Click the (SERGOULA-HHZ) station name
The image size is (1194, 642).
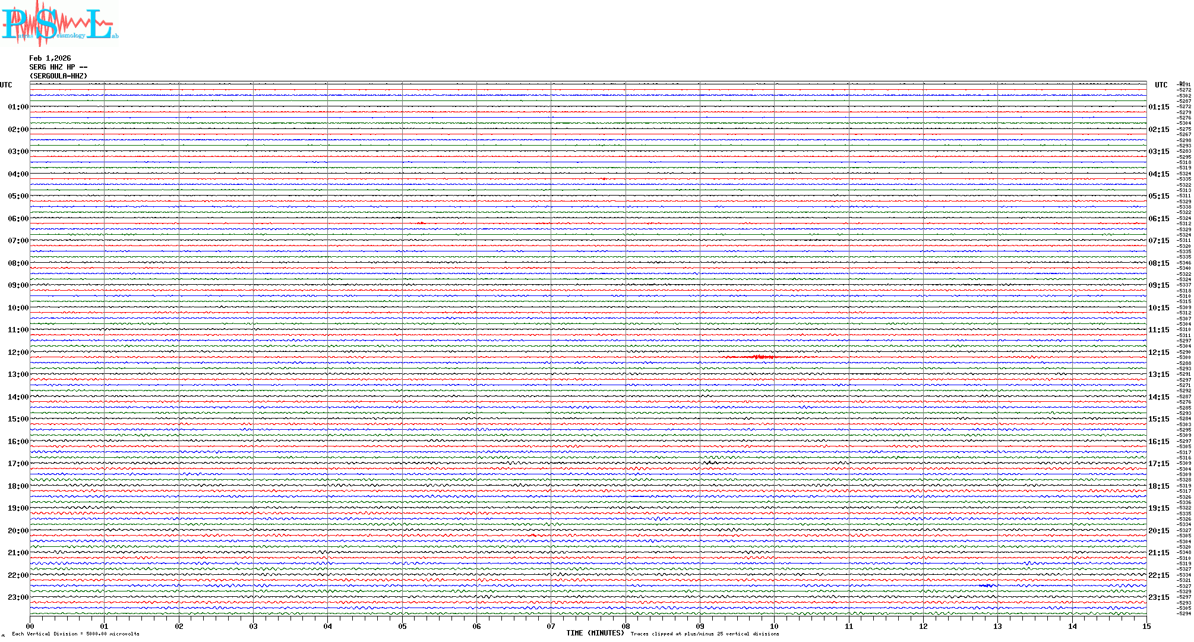click(x=58, y=76)
